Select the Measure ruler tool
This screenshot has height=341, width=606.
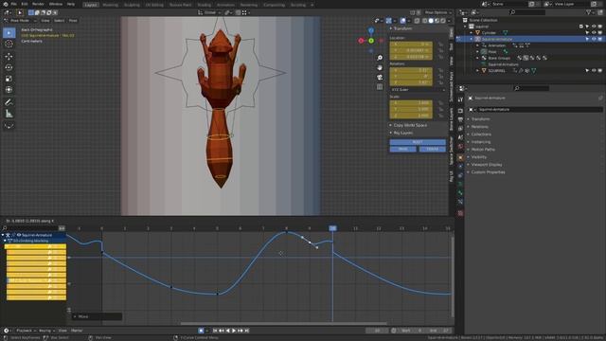[x=9, y=114]
